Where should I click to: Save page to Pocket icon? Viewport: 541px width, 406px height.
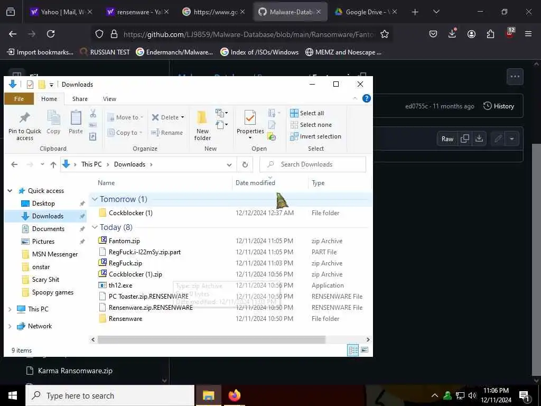click(x=433, y=34)
